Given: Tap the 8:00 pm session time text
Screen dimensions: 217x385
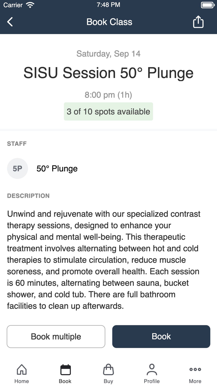Looking at the screenshot, I should pos(108,95).
